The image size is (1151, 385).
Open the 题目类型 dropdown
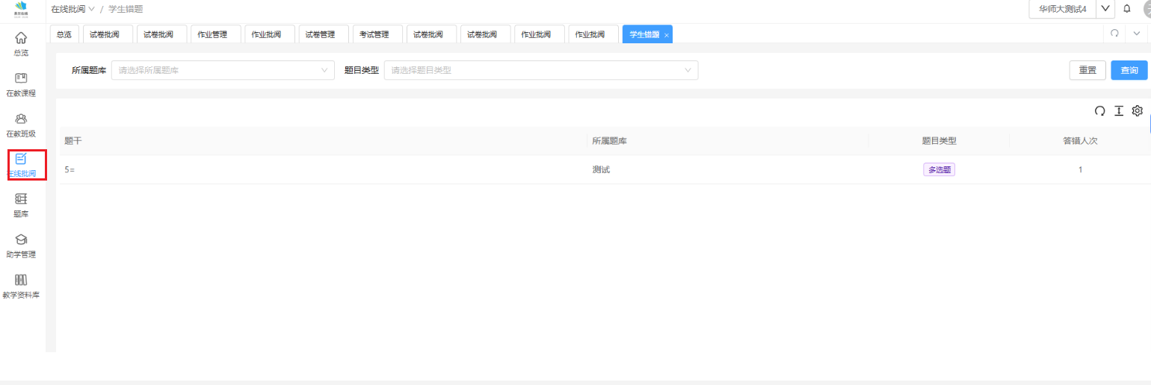tap(540, 70)
